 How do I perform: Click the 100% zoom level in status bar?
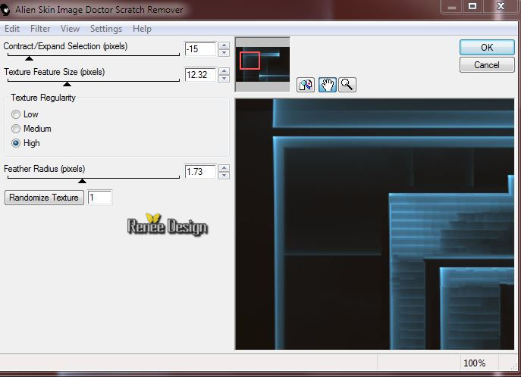475,363
